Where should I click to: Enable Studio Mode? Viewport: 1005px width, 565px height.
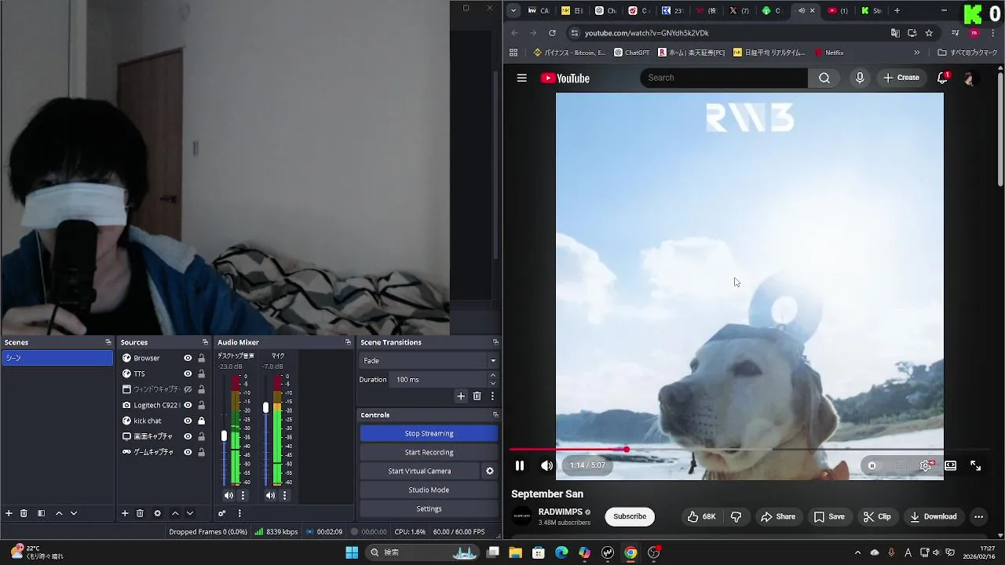coord(429,490)
